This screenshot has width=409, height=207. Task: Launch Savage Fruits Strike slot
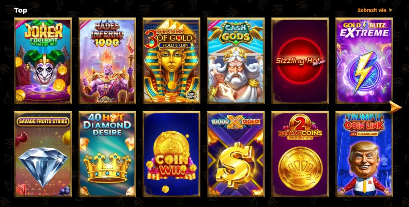[43, 154]
